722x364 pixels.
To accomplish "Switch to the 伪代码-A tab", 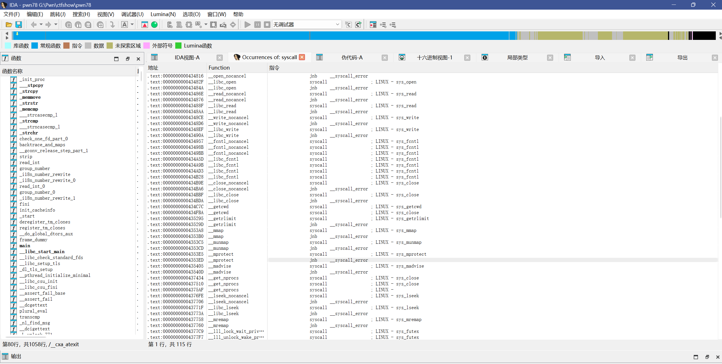I will click(352, 58).
